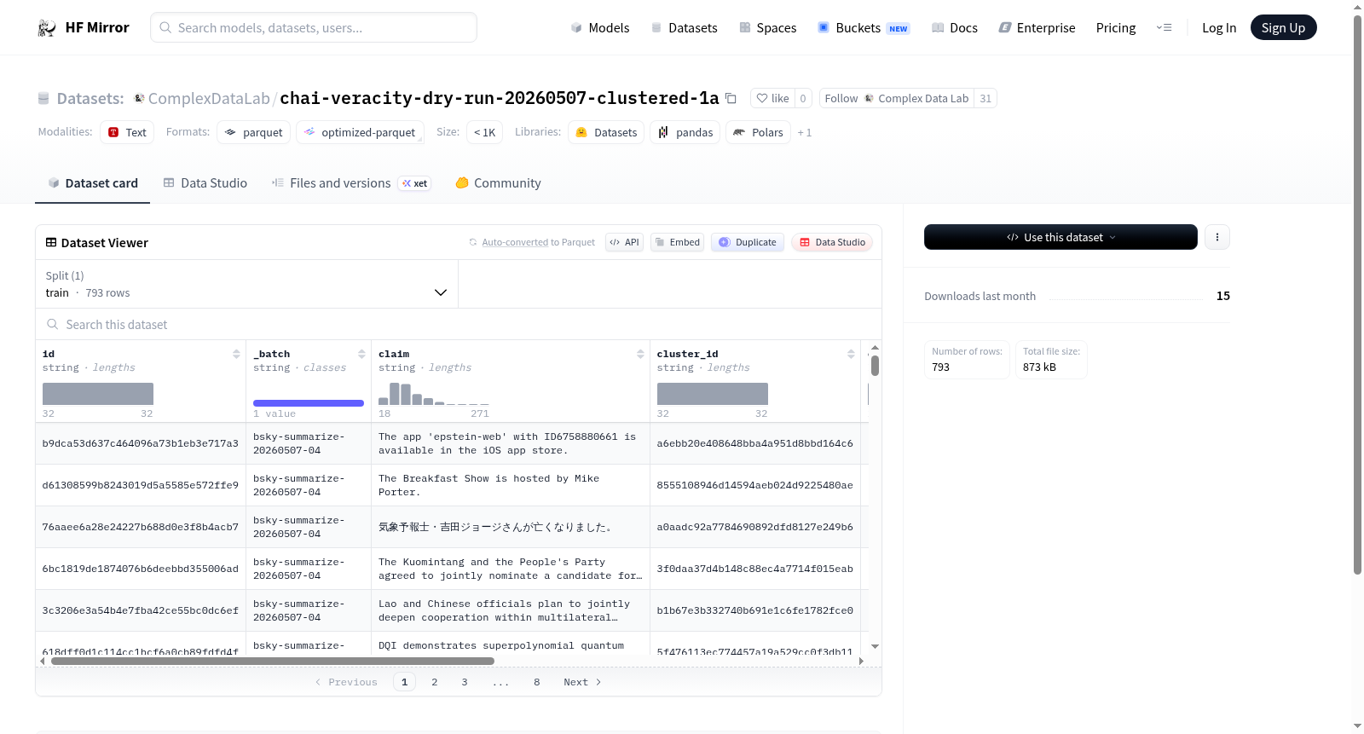Open the Buckets page
This screenshot has width=1364, height=734.
coord(864,28)
